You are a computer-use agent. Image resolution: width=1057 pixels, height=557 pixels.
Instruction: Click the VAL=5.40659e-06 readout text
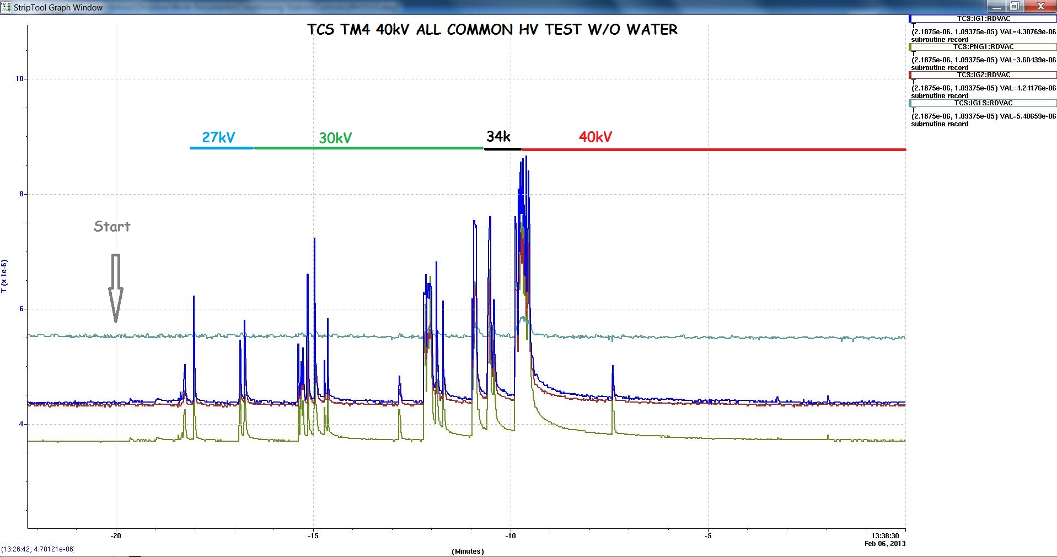click(1028, 116)
